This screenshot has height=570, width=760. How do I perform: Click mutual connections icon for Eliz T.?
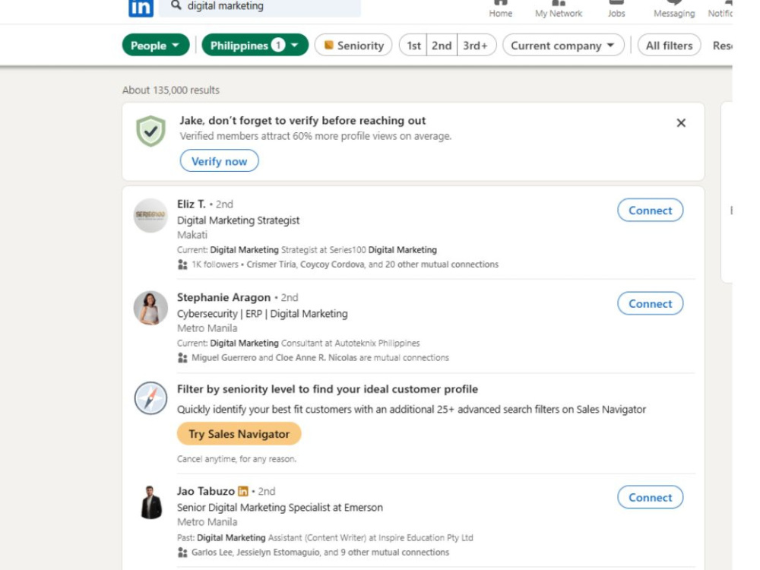pyautogui.click(x=182, y=264)
